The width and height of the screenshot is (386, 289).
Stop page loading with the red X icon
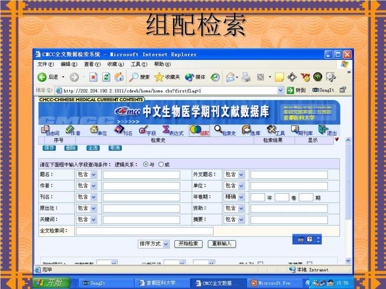coord(93,77)
